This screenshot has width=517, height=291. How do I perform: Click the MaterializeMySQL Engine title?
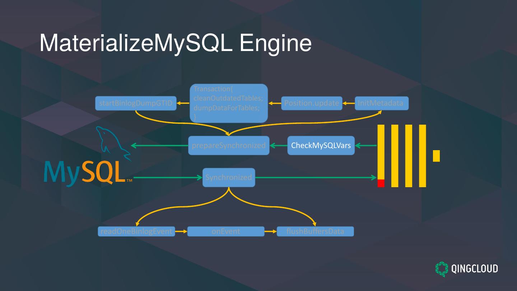click(x=176, y=43)
